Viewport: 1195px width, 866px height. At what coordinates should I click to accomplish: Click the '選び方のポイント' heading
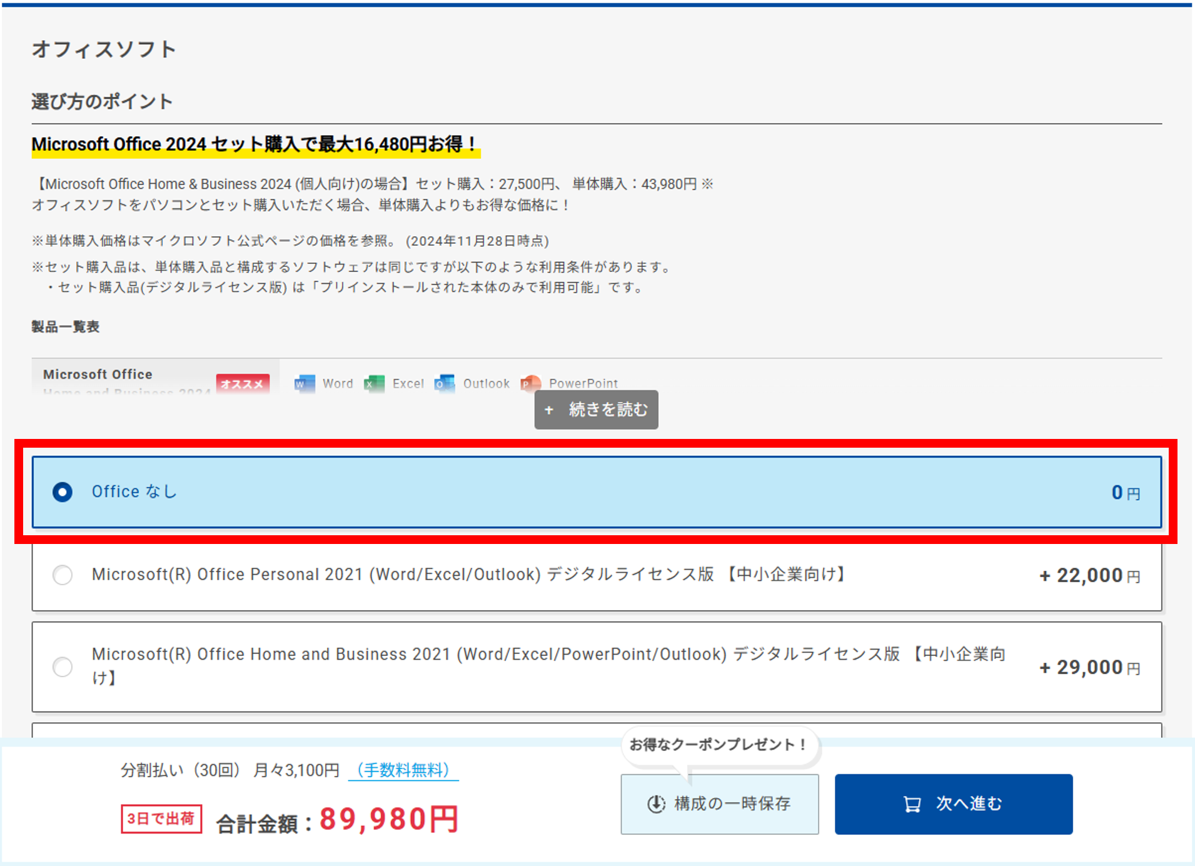[102, 101]
